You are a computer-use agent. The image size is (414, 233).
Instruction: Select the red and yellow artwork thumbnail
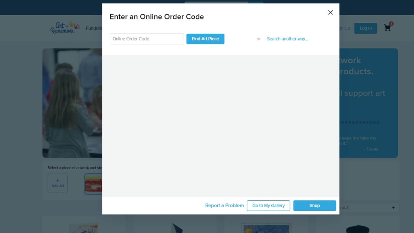[x=93, y=184]
